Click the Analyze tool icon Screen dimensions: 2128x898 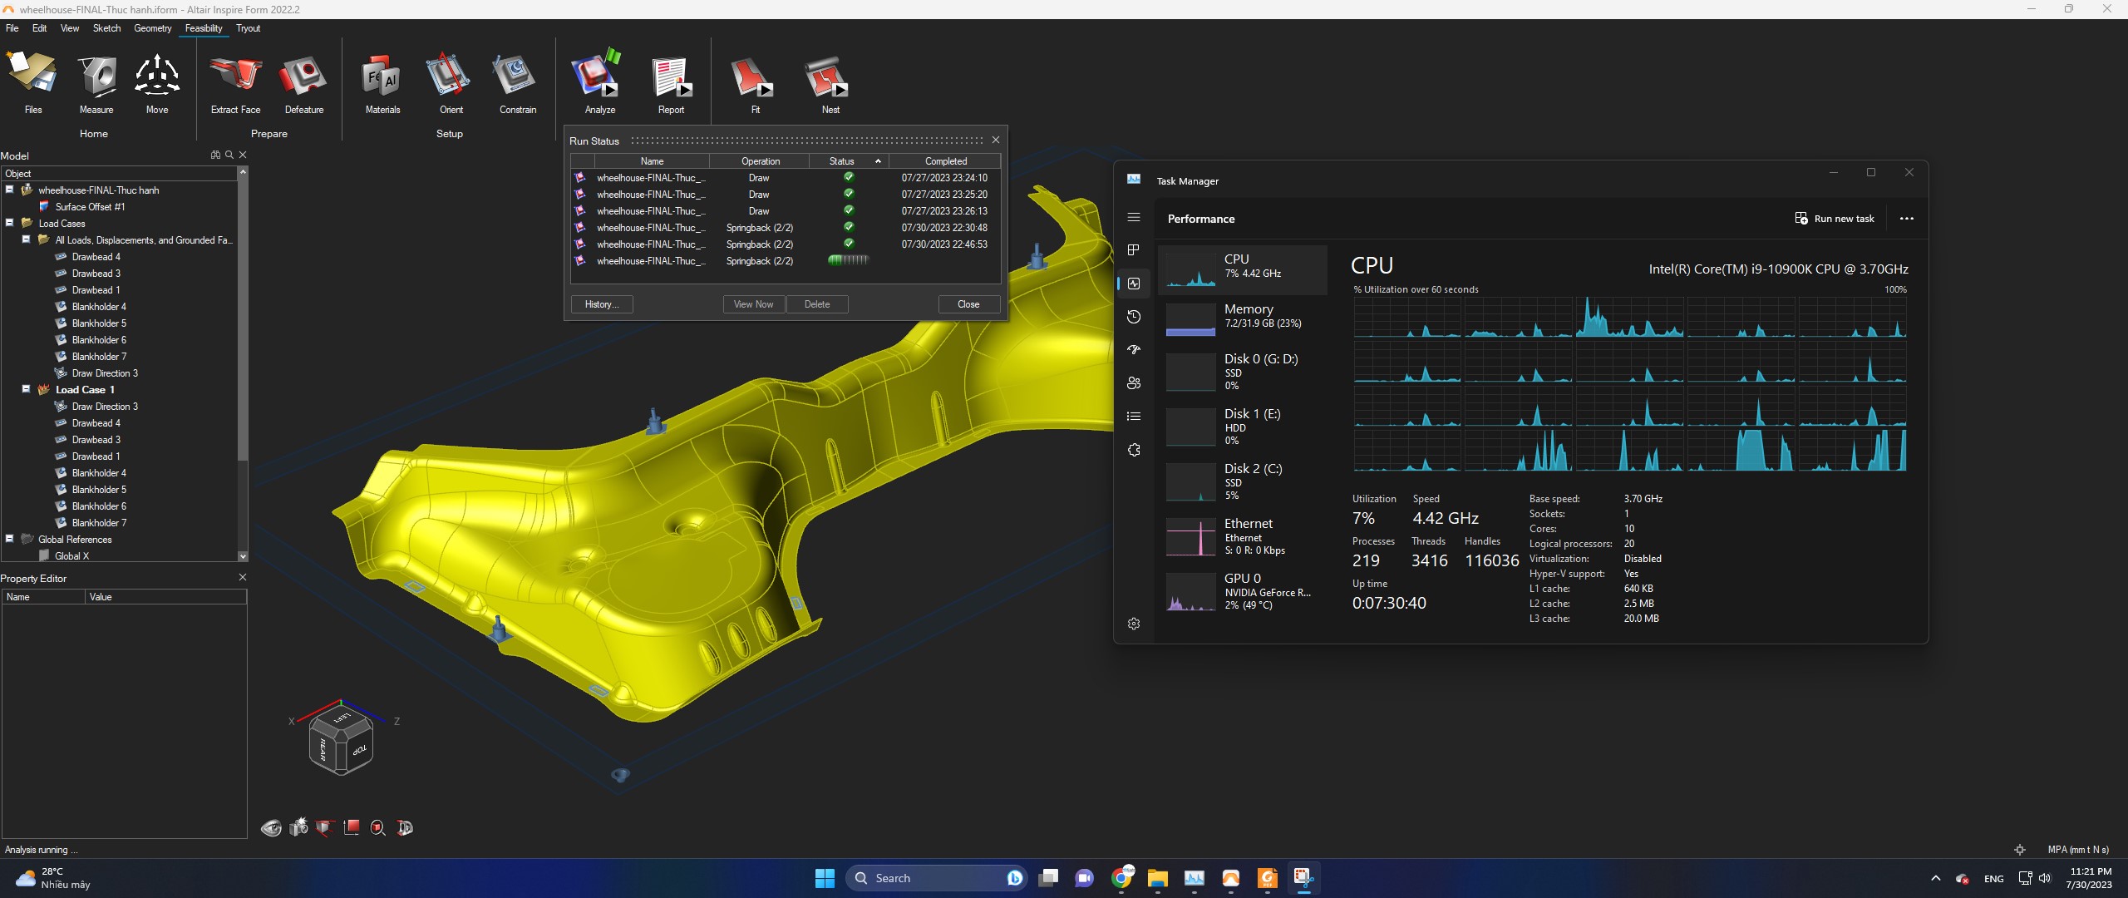(597, 76)
